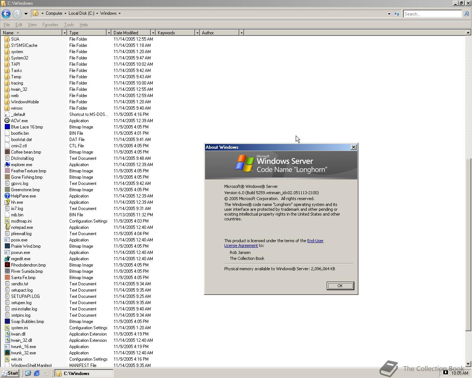Open the Name column filter dropdown
This screenshot has width=472, height=378.
click(x=65, y=33)
